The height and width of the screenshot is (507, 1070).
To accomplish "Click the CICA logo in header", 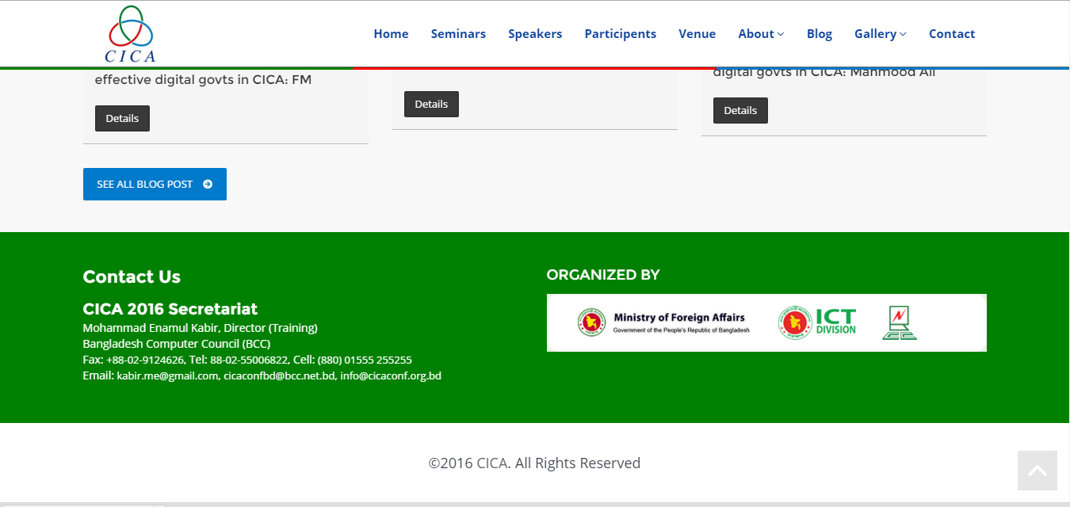I will tap(132, 34).
